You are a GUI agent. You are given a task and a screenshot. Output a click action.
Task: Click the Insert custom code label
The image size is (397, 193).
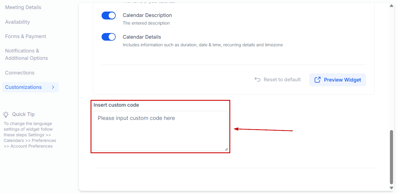coord(116,105)
